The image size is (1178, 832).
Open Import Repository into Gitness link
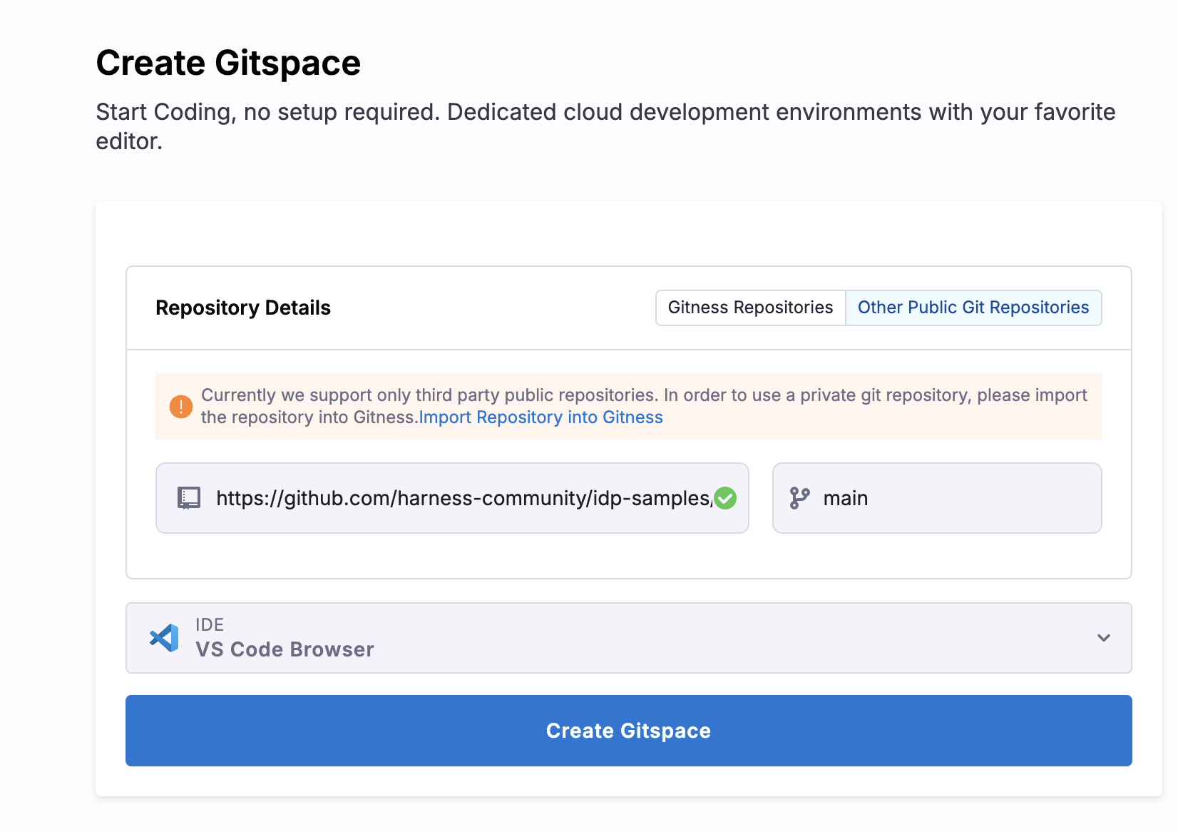pyautogui.click(x=541, y=417)
